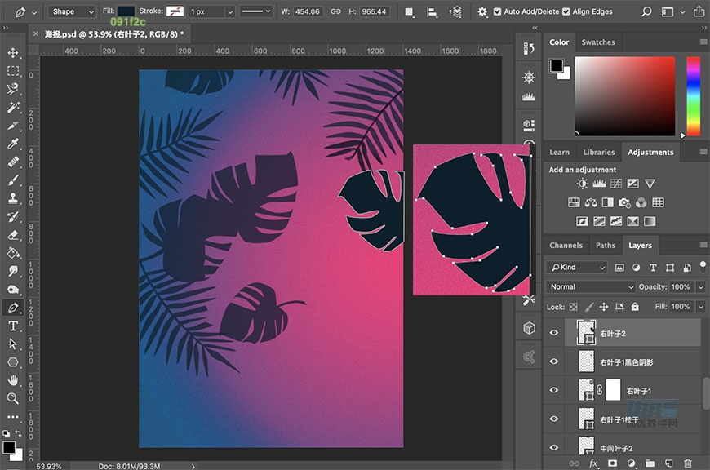Select the Horizontal Type tool
Image resolution: width=710 pixels, height=470 pixels.
coord(13,326)
